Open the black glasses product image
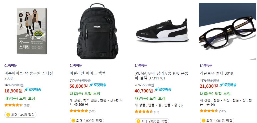This screenshot has height=123, width=257. click(227, 31)
